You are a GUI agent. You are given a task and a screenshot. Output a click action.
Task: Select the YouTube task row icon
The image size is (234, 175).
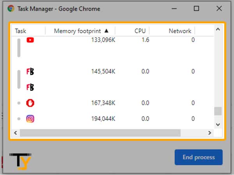pos(30,40)
